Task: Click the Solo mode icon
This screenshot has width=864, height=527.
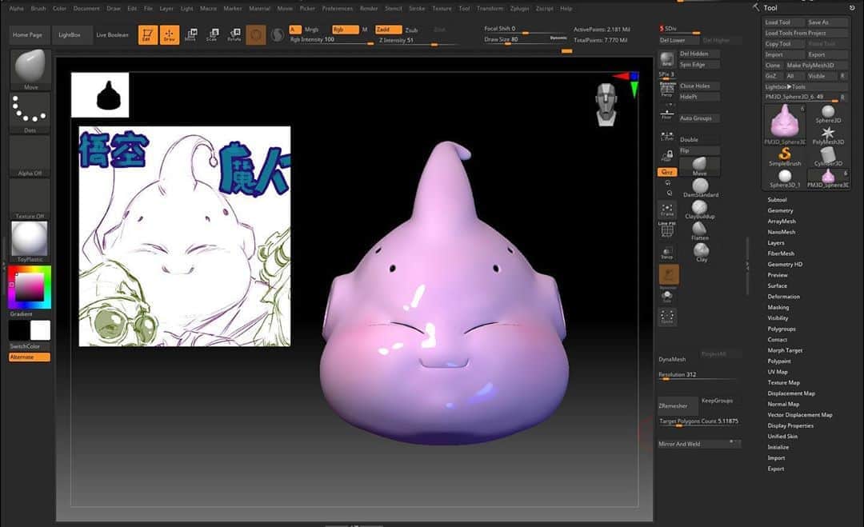Action: coord(666,297)
